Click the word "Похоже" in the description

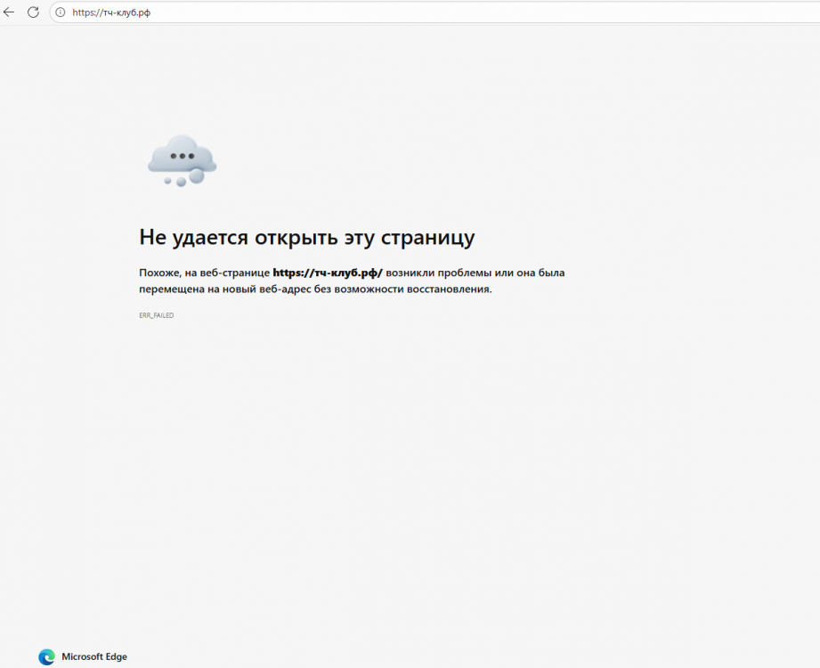[x=159, y=273]
